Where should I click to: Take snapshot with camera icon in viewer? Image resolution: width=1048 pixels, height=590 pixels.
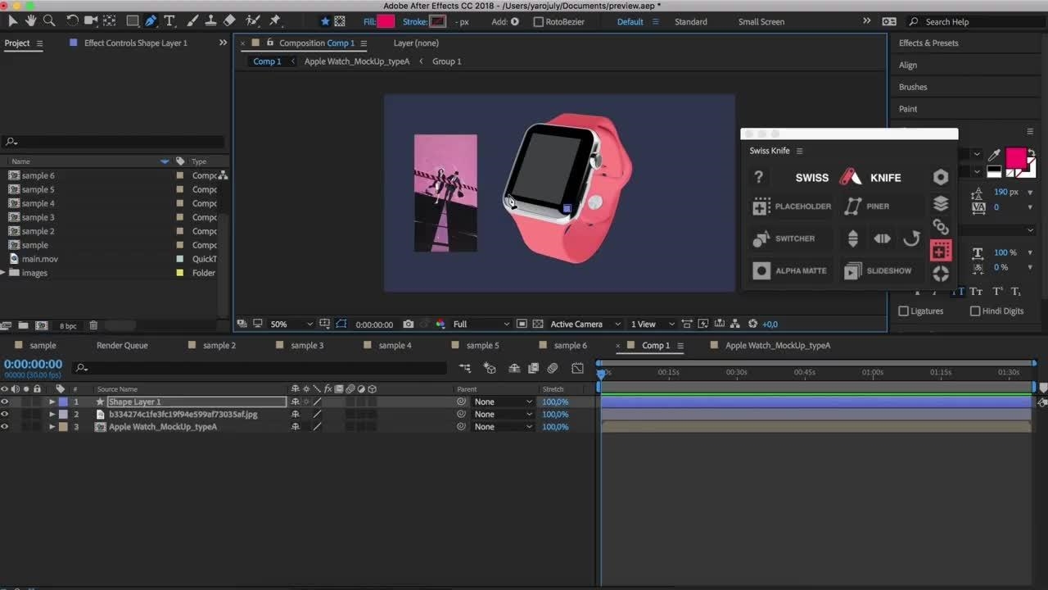(409, 324)
